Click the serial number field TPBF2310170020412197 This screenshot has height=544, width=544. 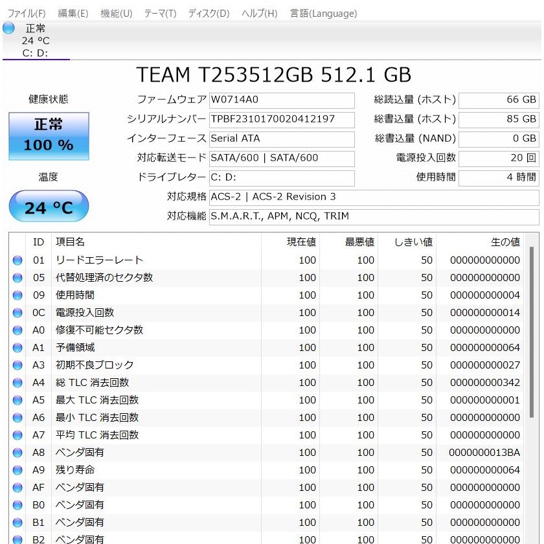(x=282, y=120)
